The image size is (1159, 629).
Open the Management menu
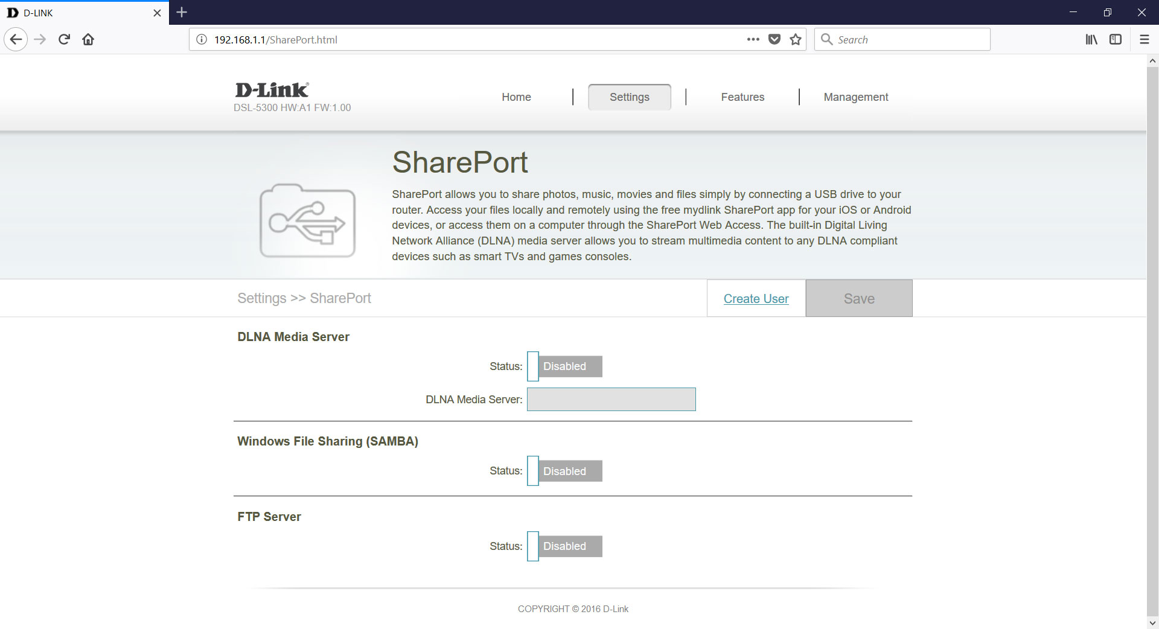(x=856, y=97)
